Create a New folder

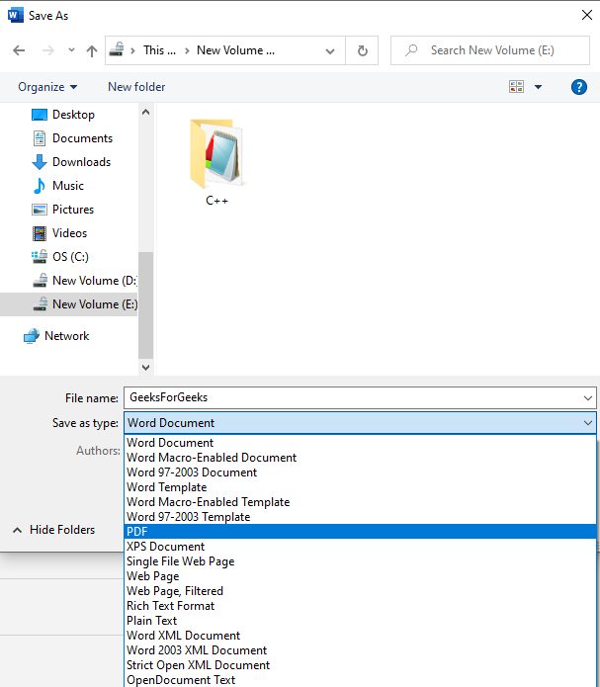tap(136, 87)
